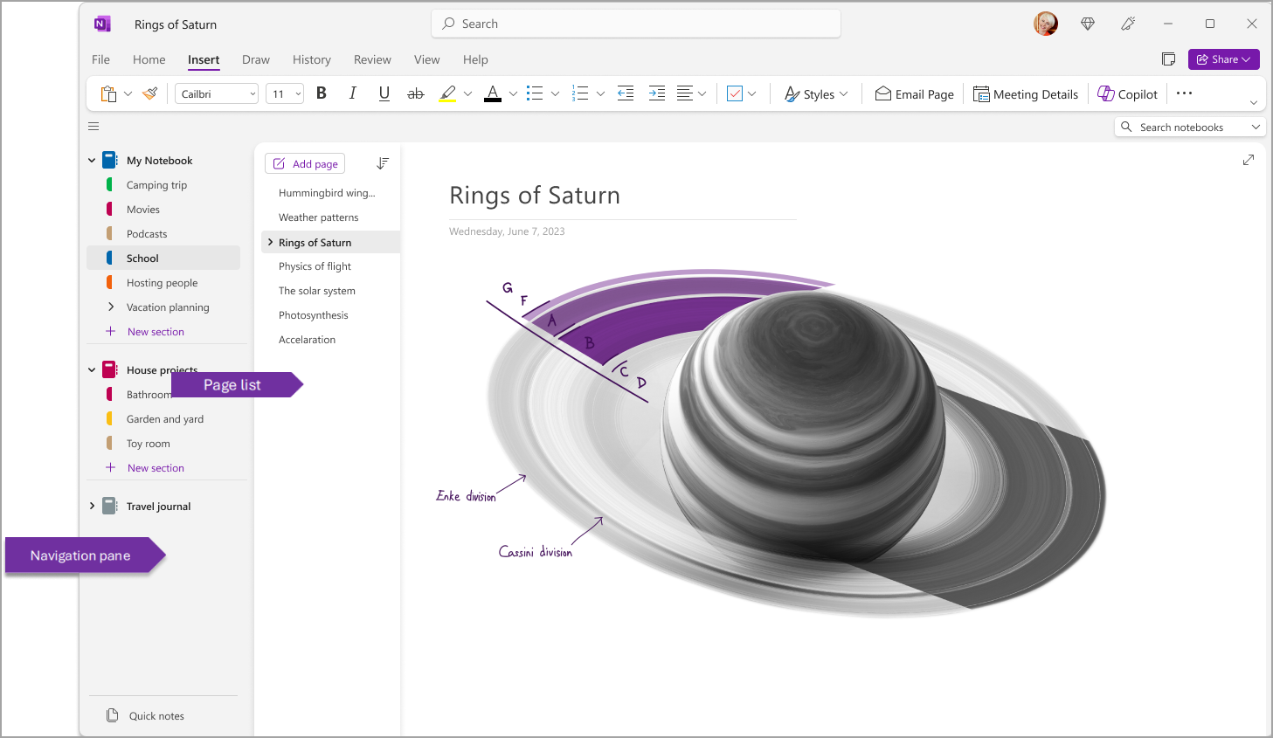Sort the page list
The width and height of the screenshot is (1273, 738).
[382, 162]
